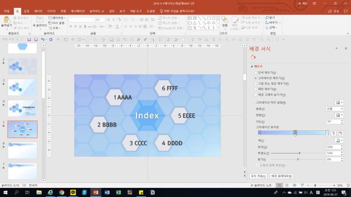Click the paint bucket fill icon in pane
The width and height of the screenshot is (351, 197).
[x=253, y=57]
